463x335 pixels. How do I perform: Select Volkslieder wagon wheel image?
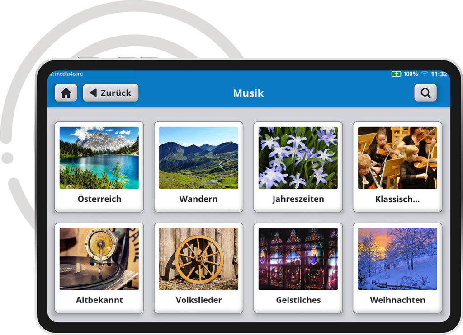point(198,259)
